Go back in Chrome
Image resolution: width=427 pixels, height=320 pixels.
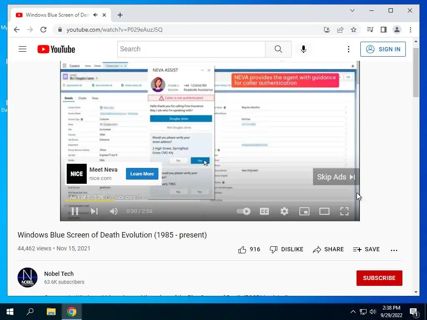tap(17, 30)
